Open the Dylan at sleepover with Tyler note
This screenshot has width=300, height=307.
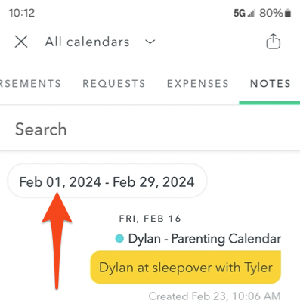pos(186,267)
